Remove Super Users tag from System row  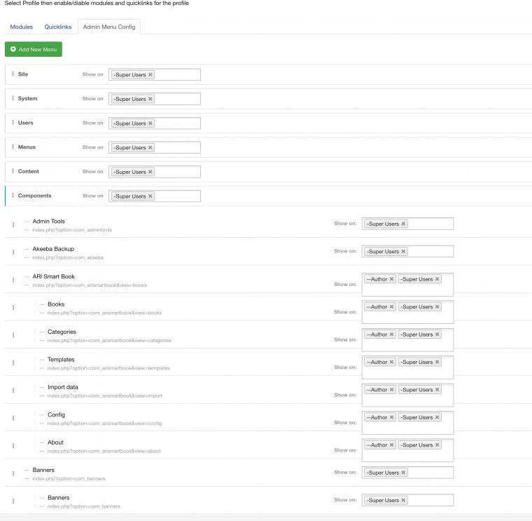pyautogui.click(x=150, y=99)
